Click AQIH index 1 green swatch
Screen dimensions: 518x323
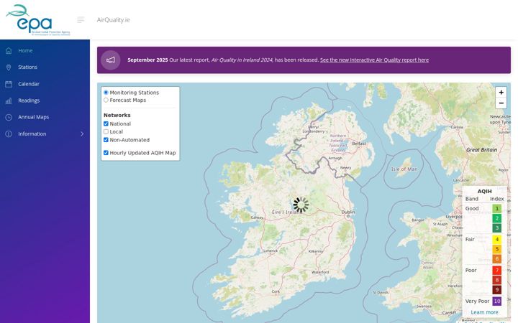pos(497,209)
